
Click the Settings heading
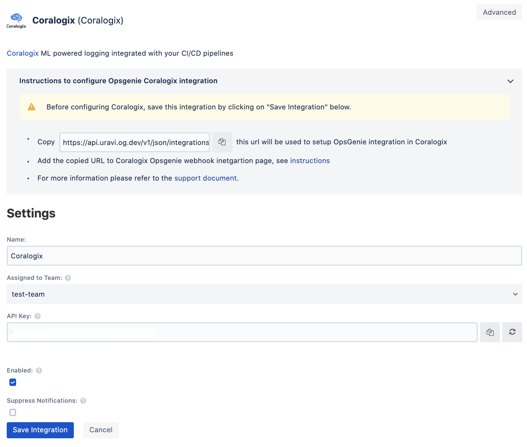point(31,213)
